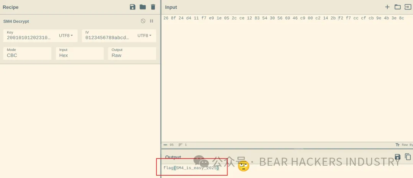Click into the Key input field
The width and height of the screenshot is (413, 178).
(29, 38)
